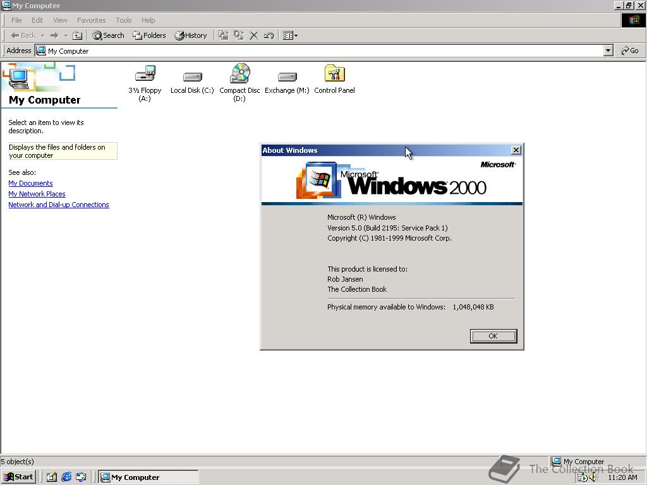Open the Forward history dropdown arrow

point(66,35)
